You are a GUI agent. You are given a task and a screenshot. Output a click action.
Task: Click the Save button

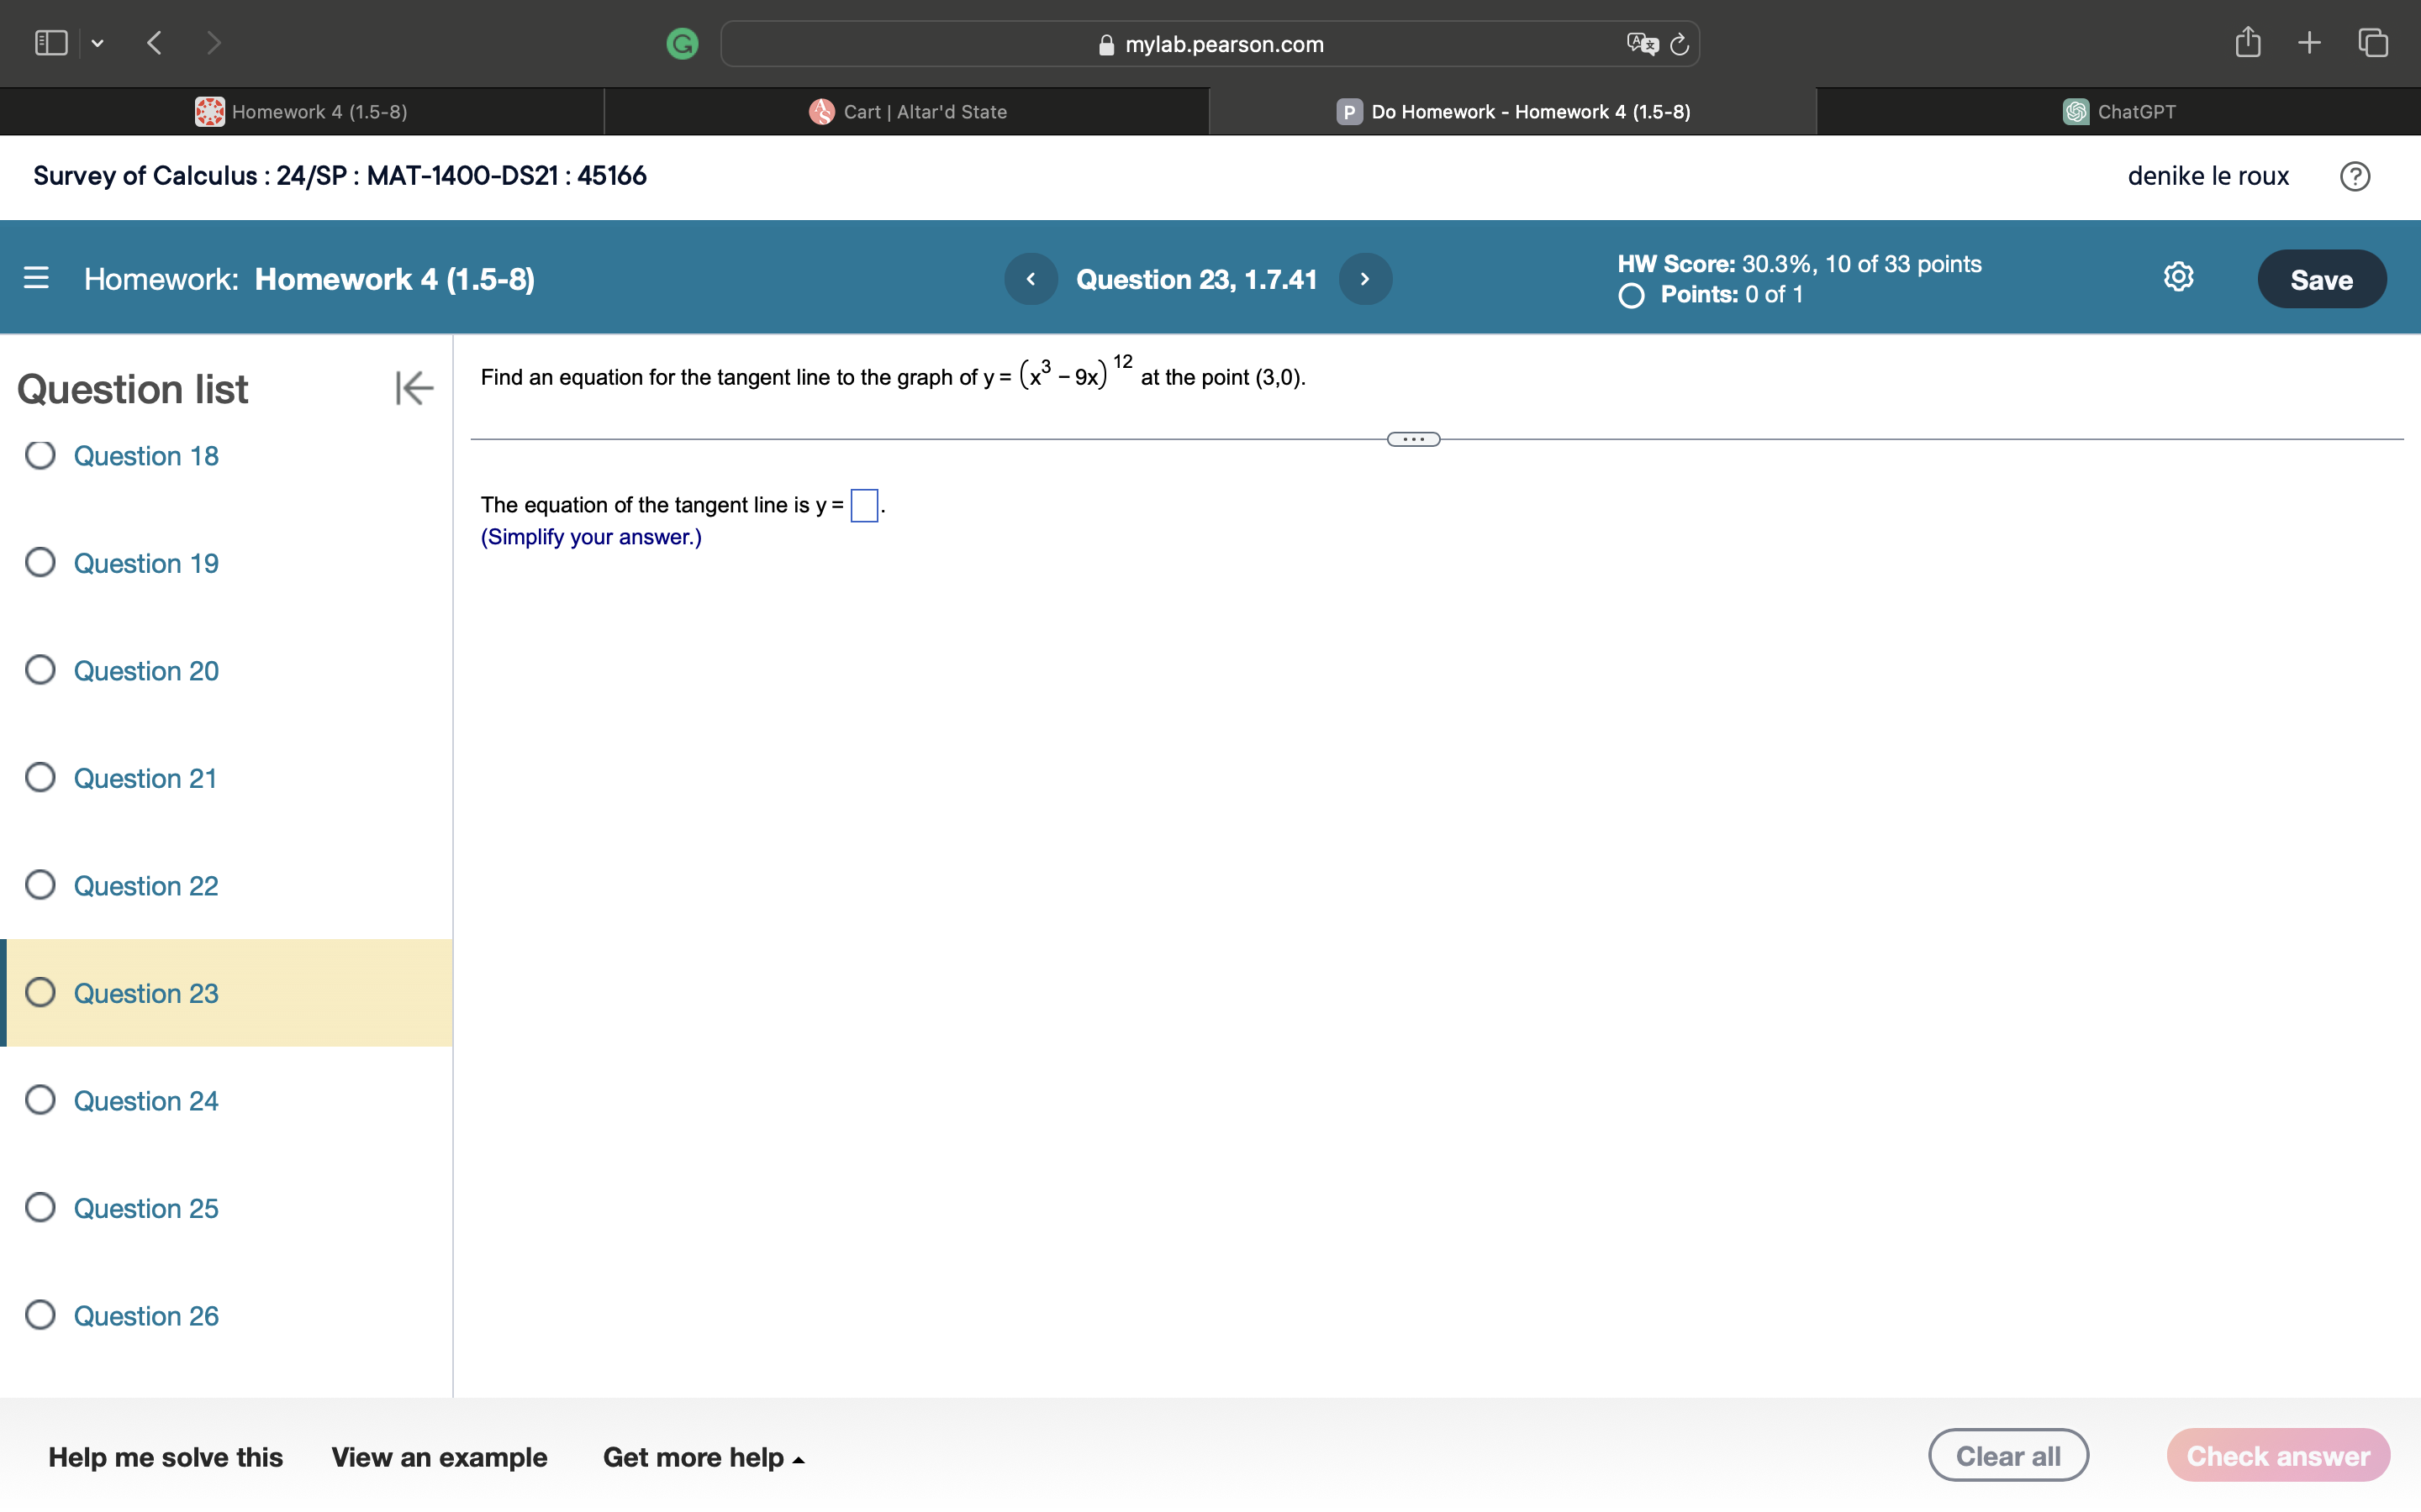coord(2321,278)
